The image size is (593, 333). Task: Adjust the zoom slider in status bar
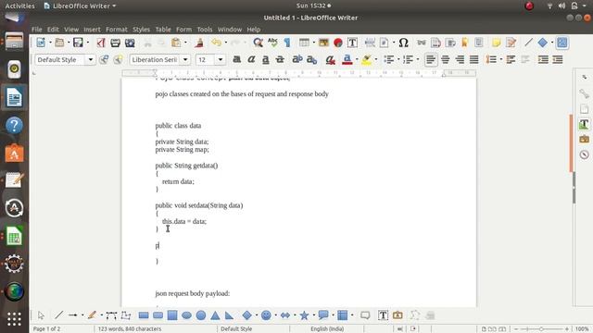[x=541, y=329]
